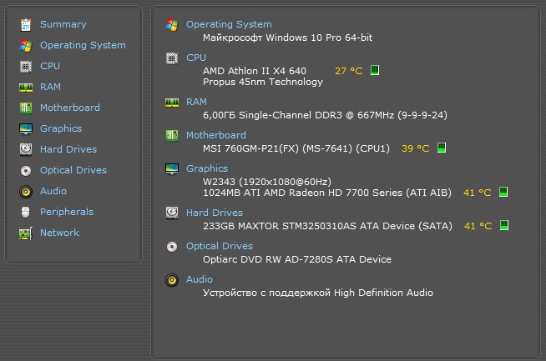
Task: Click the Audio speaker icon in sidebar
Action: tap(26, 192)
